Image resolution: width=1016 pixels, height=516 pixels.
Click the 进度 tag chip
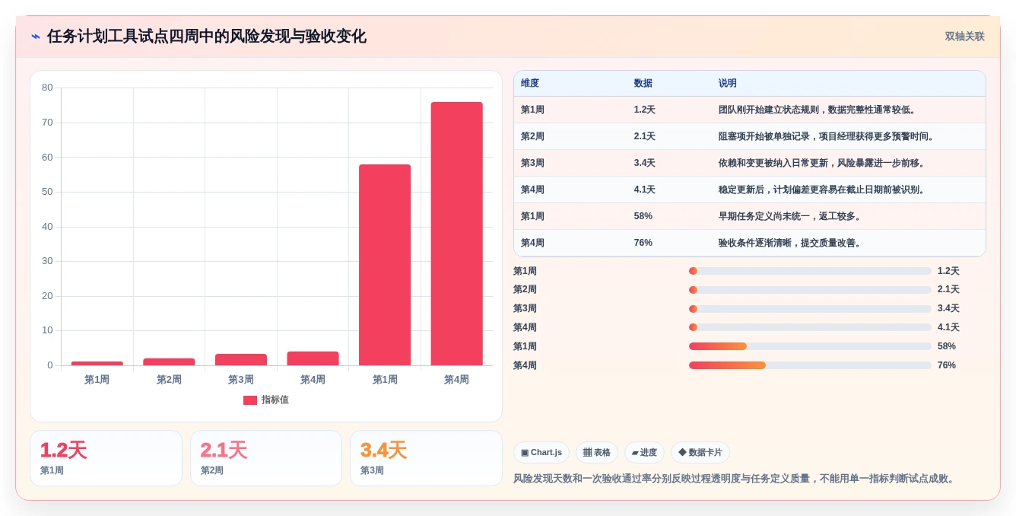(x=644, y=453)
